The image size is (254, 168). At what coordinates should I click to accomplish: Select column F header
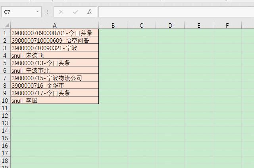coord(227,25)
